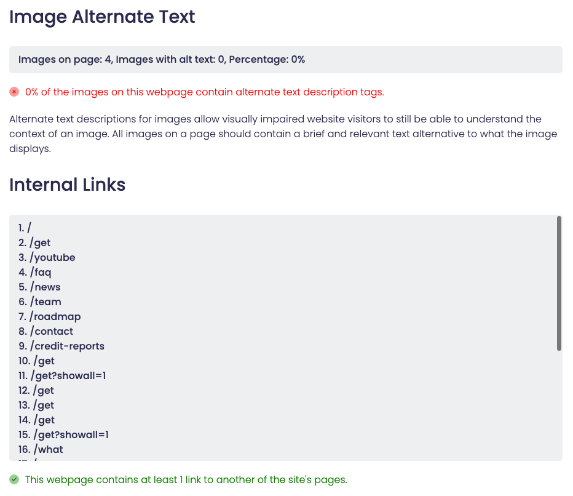This screenshot has width=573, height=496.
Task: Click the red error X icon
Action: pos(14,92)
